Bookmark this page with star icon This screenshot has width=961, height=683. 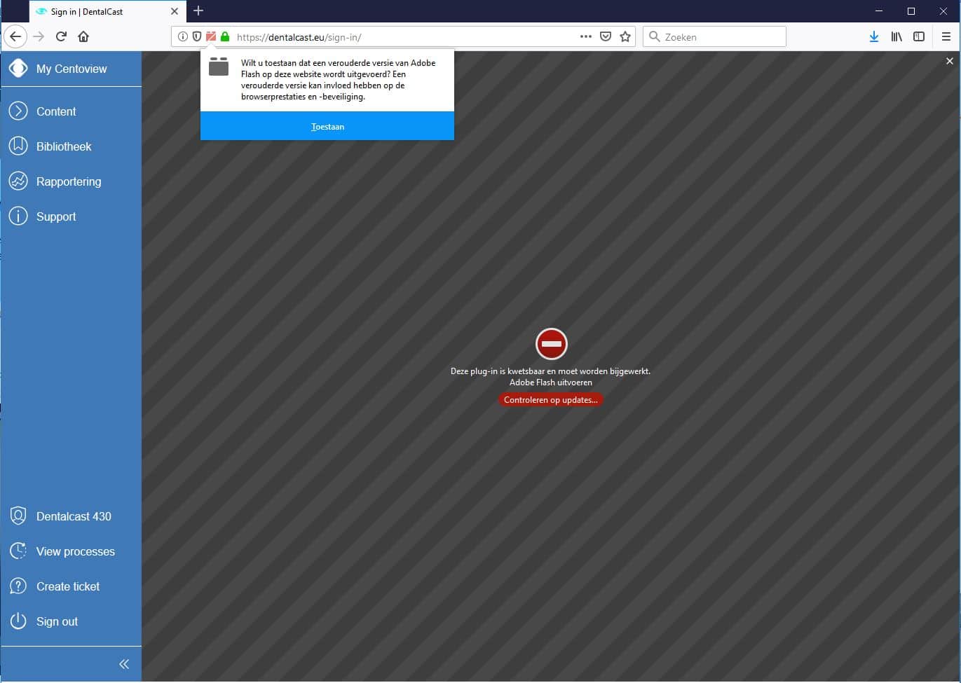pos(625,36)
